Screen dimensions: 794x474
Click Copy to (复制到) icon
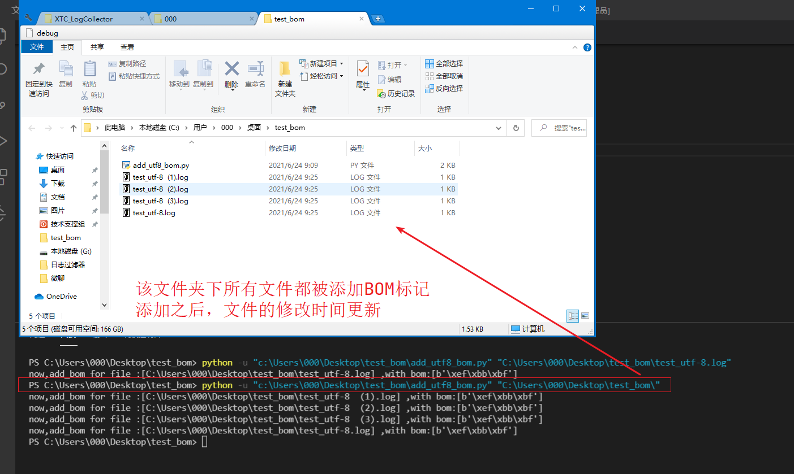(204, 69)
